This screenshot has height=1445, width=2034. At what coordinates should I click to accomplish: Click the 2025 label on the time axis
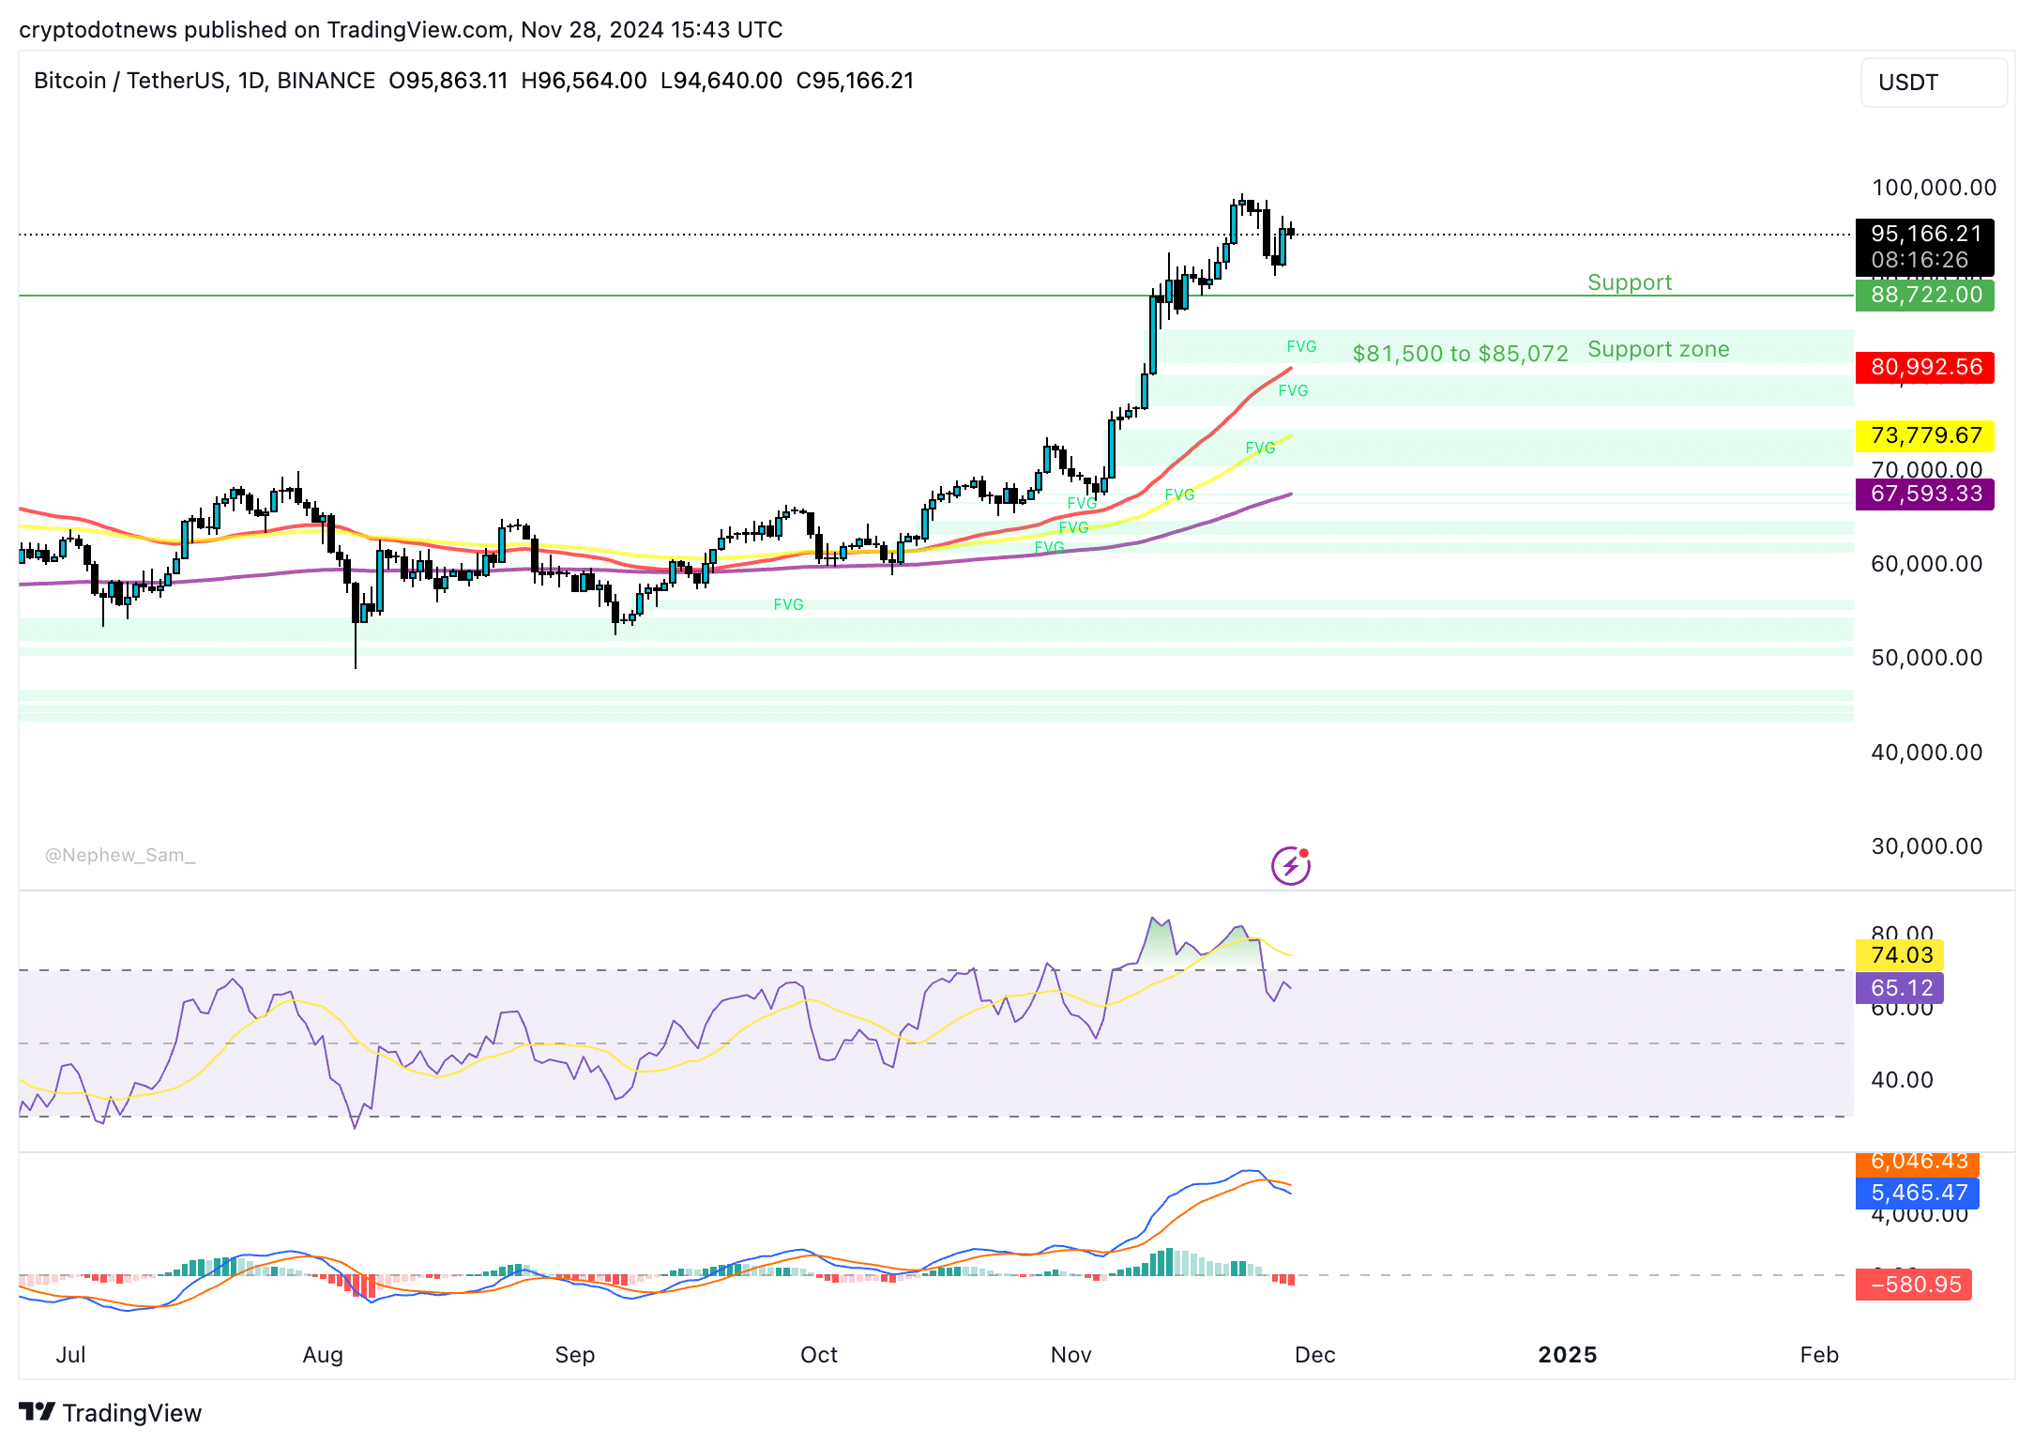pos(1568,1355)
